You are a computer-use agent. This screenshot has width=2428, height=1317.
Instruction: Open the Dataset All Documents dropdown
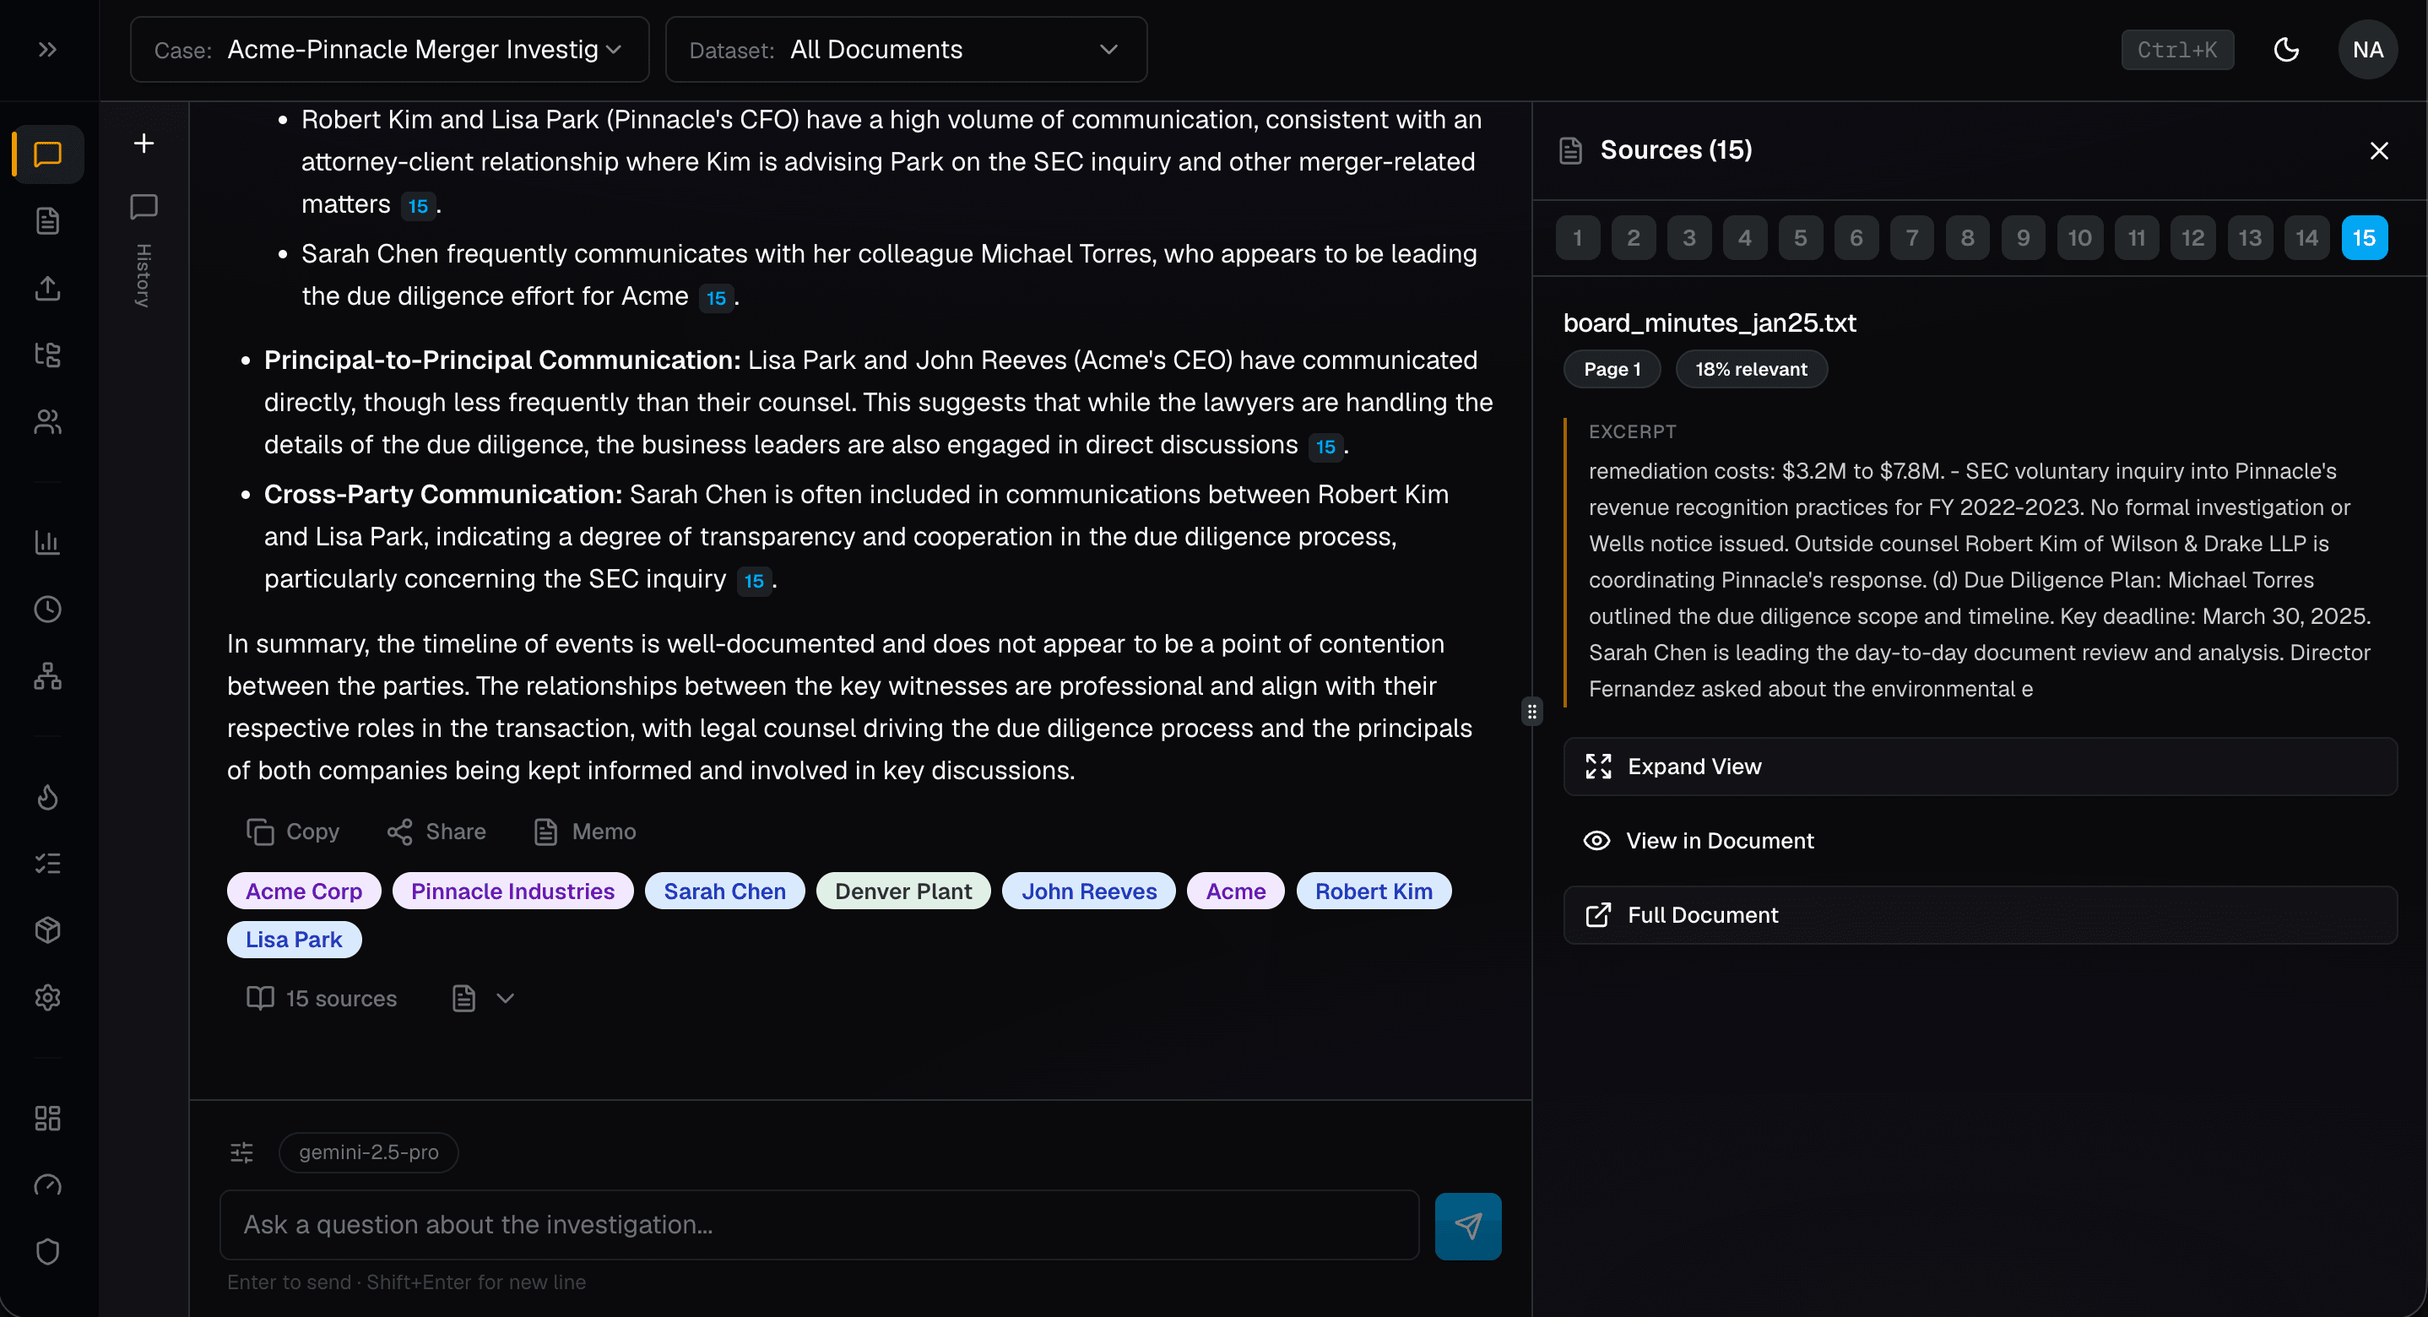coord(906,49)
